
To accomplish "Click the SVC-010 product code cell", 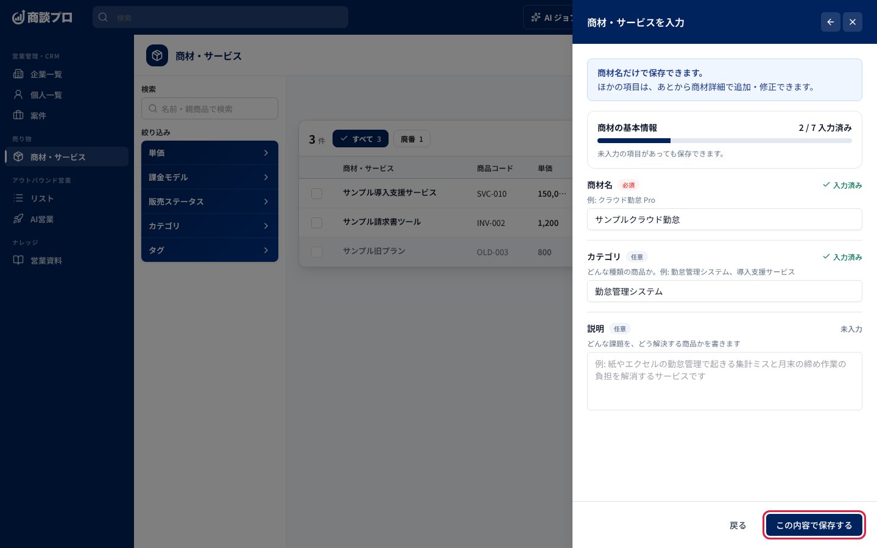I will coord(491,194).
